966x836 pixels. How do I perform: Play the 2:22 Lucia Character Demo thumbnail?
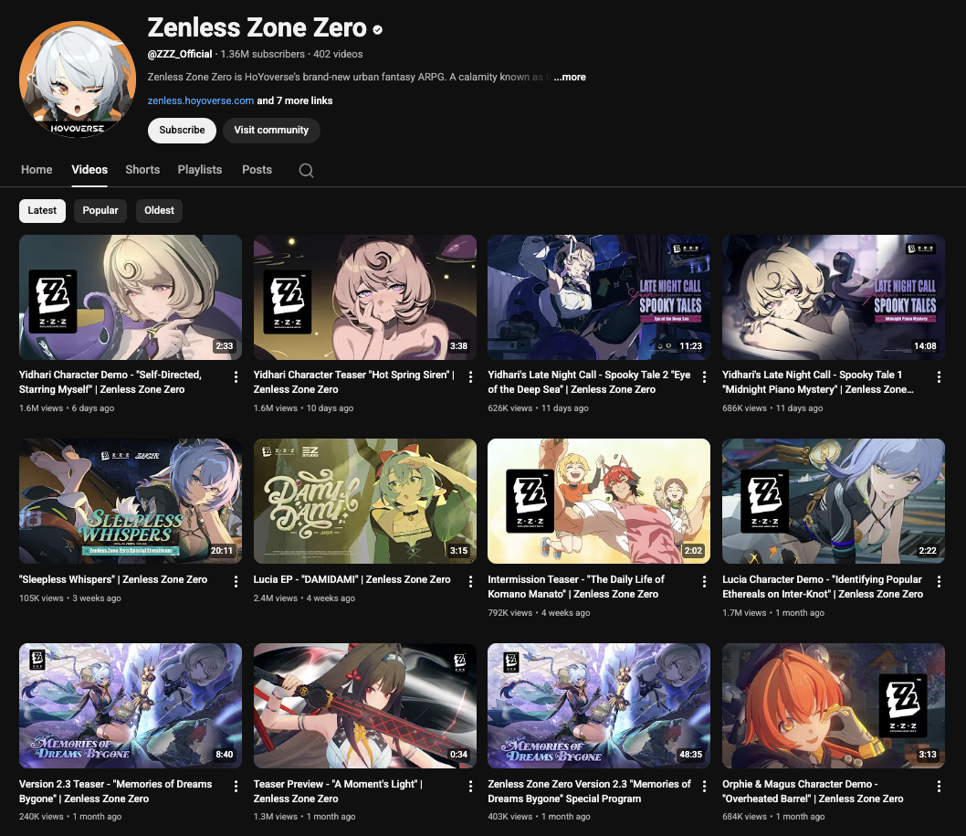(x=834, y=502)
